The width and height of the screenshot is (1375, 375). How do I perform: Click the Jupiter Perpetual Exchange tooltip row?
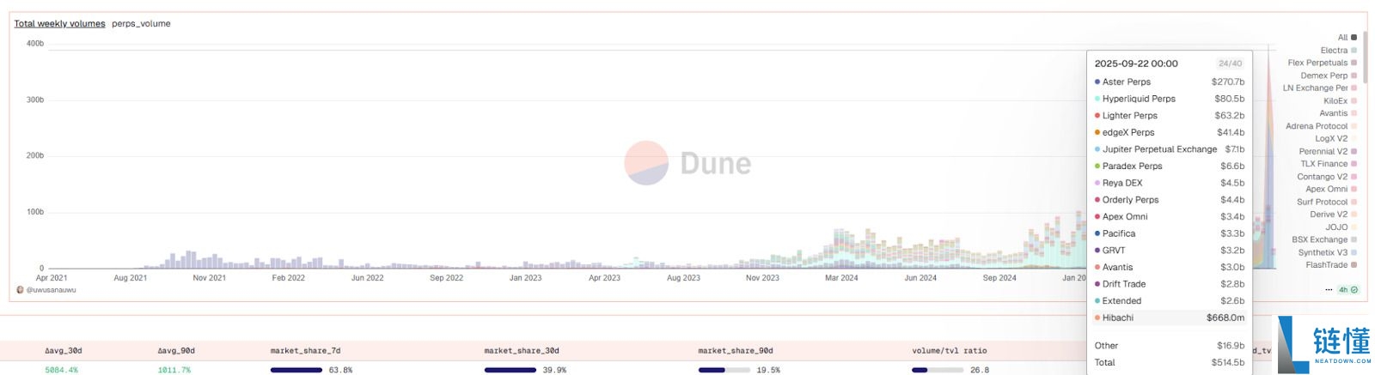pos(1170,149)
